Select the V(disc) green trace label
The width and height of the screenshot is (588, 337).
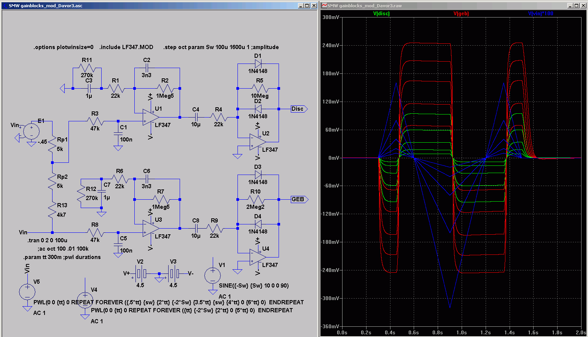(381, 13)
